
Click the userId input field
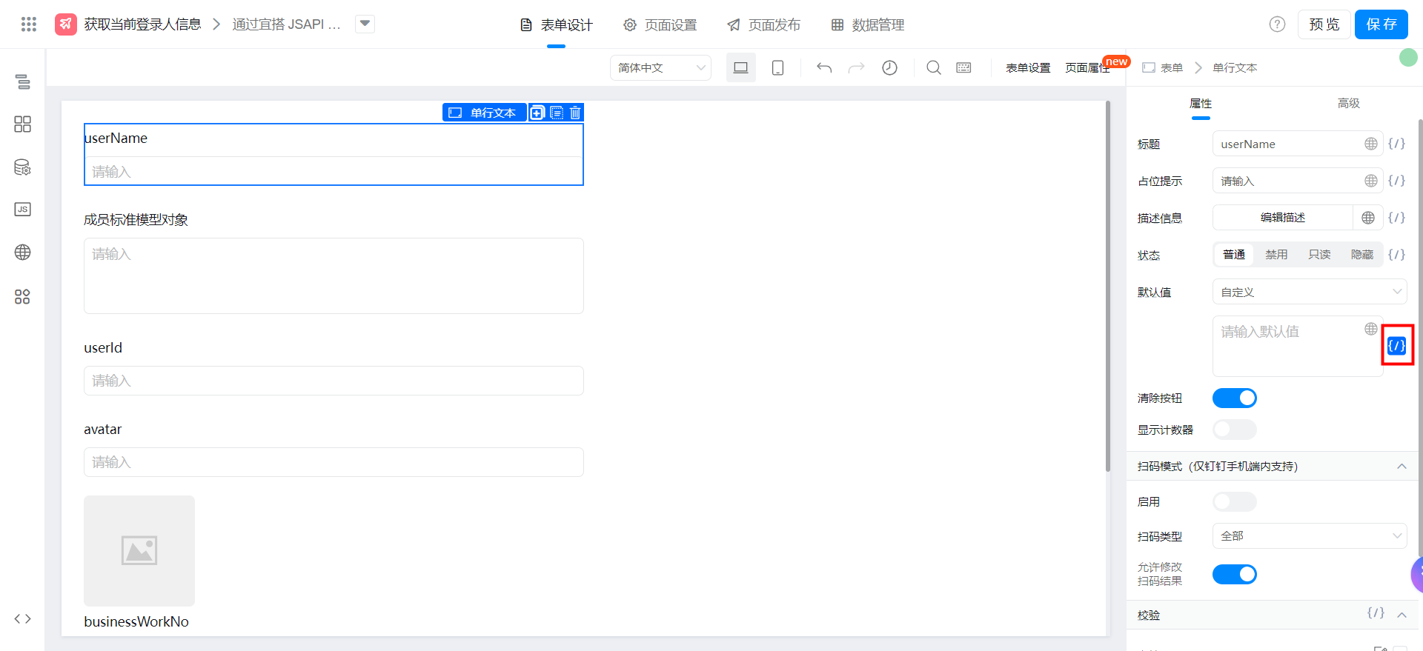(x=334, y=381)
